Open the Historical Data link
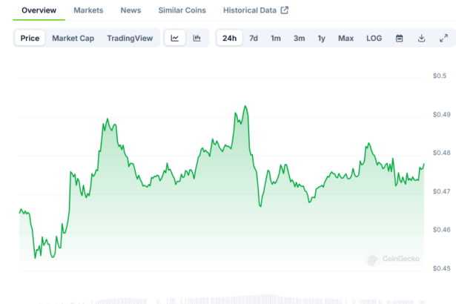Screen dimensions: 456x304 (x=249, y=10)
